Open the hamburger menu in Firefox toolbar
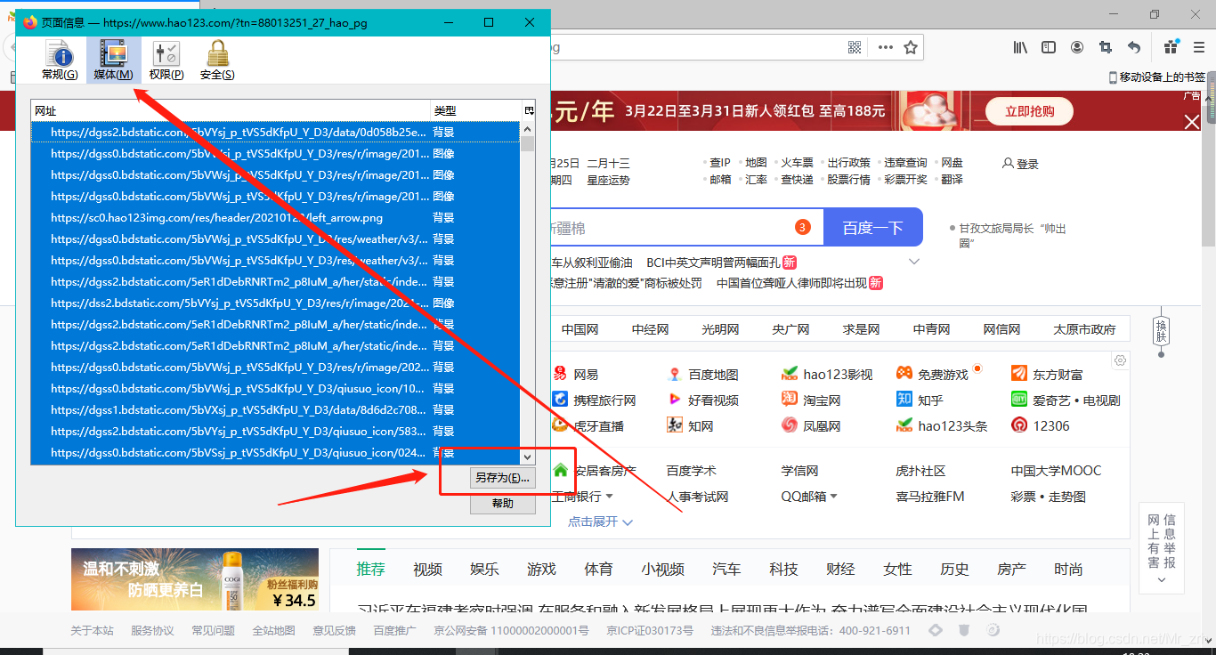This screenshot has width=1216, height=655. pyautogui.click(x=1197, y=47)
